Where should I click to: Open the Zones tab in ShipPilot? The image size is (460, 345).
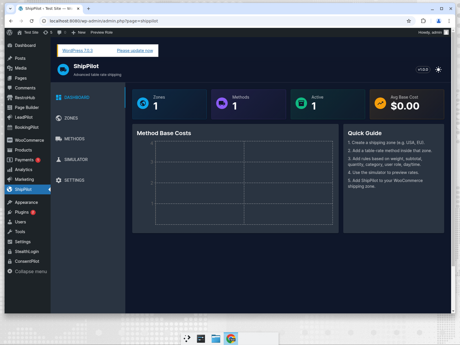[x=88, y=118]
